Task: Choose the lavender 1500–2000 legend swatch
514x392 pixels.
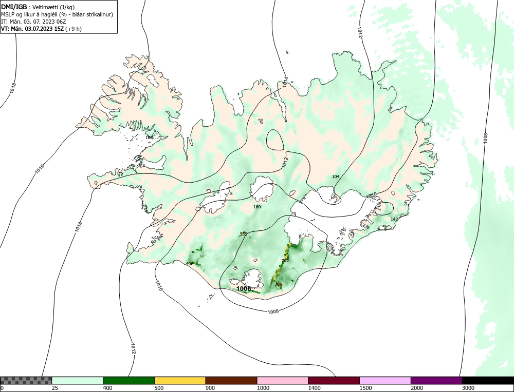Action: pos(385,380)
